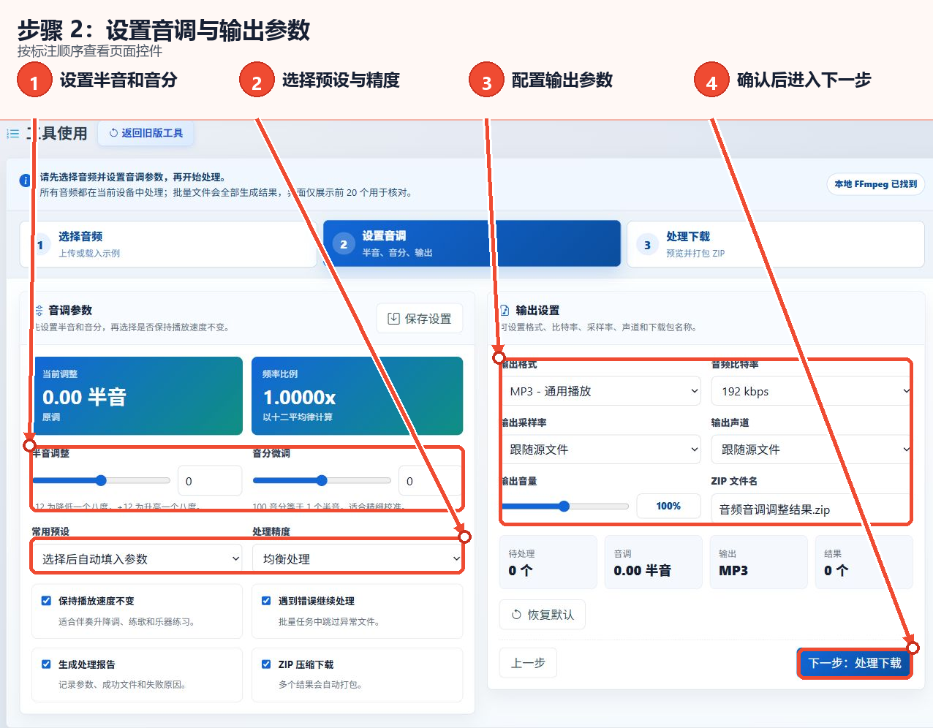
Task: Click the text 多个结果会自动打包。
Action: [321, 685]
